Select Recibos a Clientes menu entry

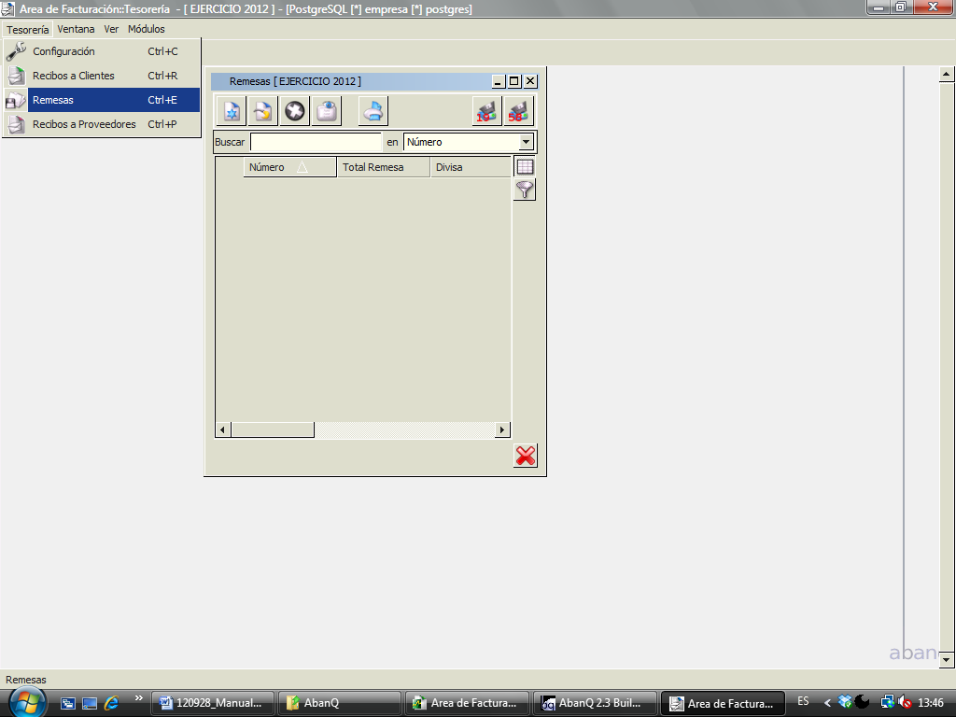click(x=102, y=76)
